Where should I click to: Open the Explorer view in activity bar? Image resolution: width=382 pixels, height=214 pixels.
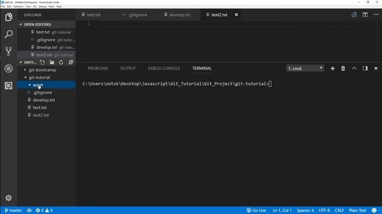[8, 17]
